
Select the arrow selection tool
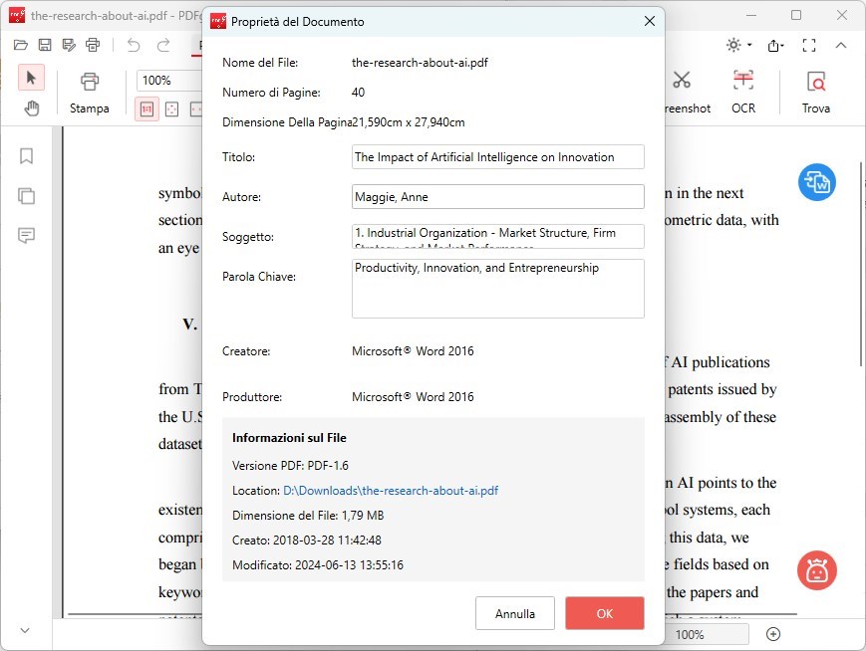tap(30, 77)
